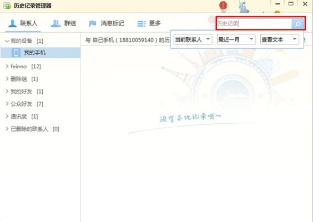Click the 已删除的联系人 [0] label

[x=35, y=129]
